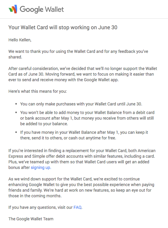
Task: Open the "signing up" link
Action: (x=41, y=167)
